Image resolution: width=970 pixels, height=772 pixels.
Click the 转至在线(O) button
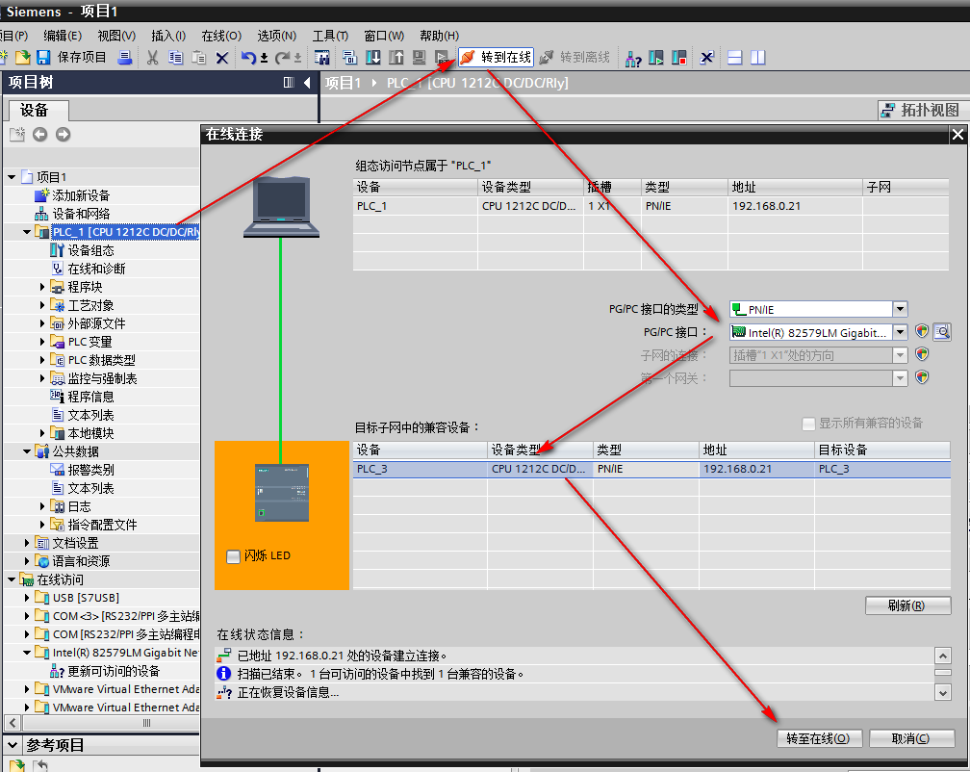818,738
